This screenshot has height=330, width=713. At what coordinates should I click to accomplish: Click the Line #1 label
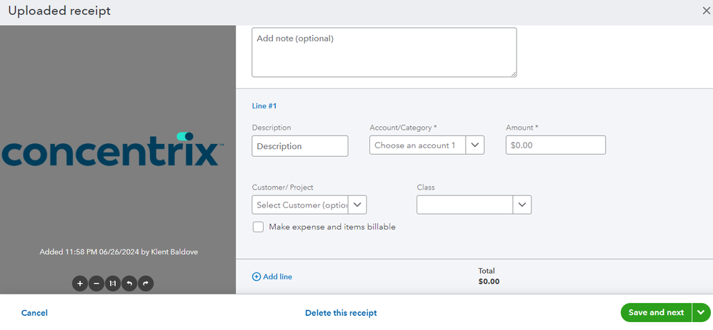(264, 106)
